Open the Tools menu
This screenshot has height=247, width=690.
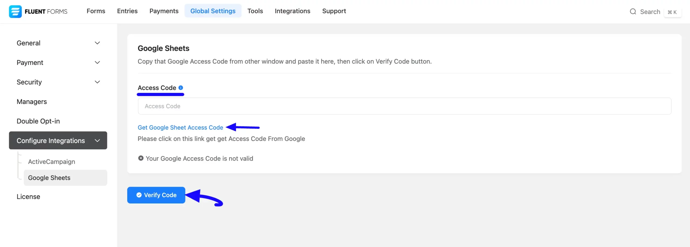(255, 11)
